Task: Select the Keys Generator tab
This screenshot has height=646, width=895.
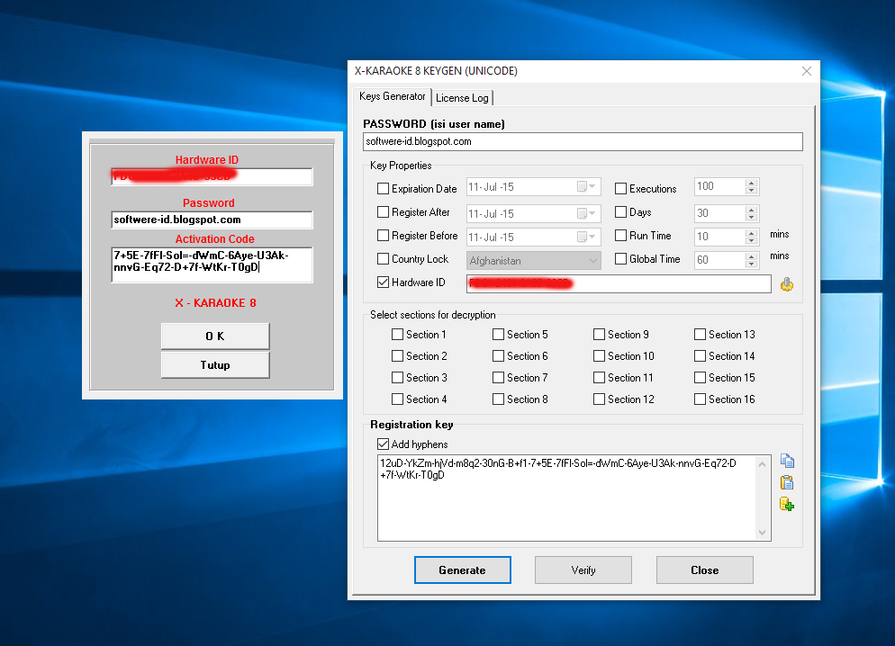Action: coord(393,96)
